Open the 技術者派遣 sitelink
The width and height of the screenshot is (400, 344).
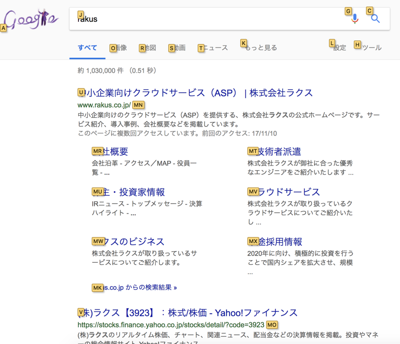tap(274, 152)
